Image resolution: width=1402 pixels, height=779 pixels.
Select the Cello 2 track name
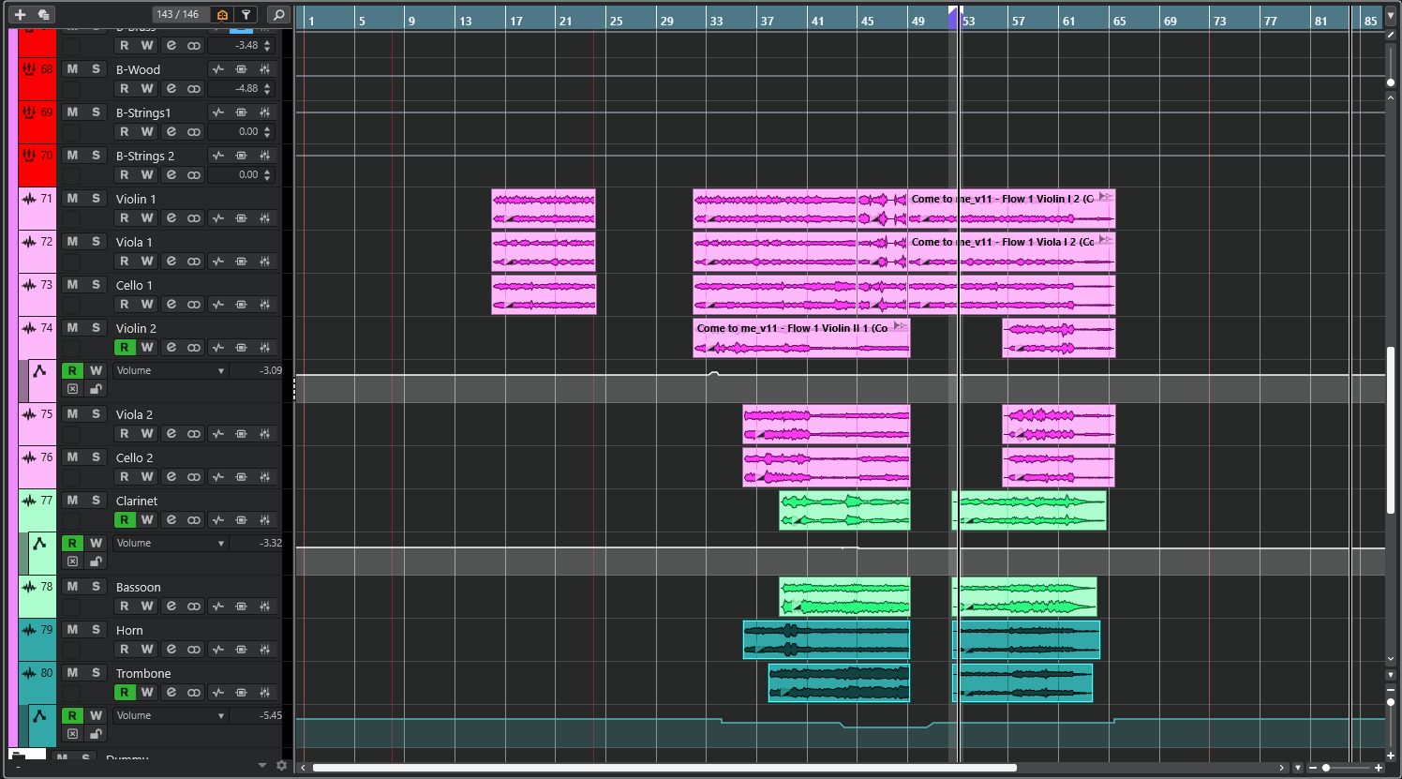135,458
